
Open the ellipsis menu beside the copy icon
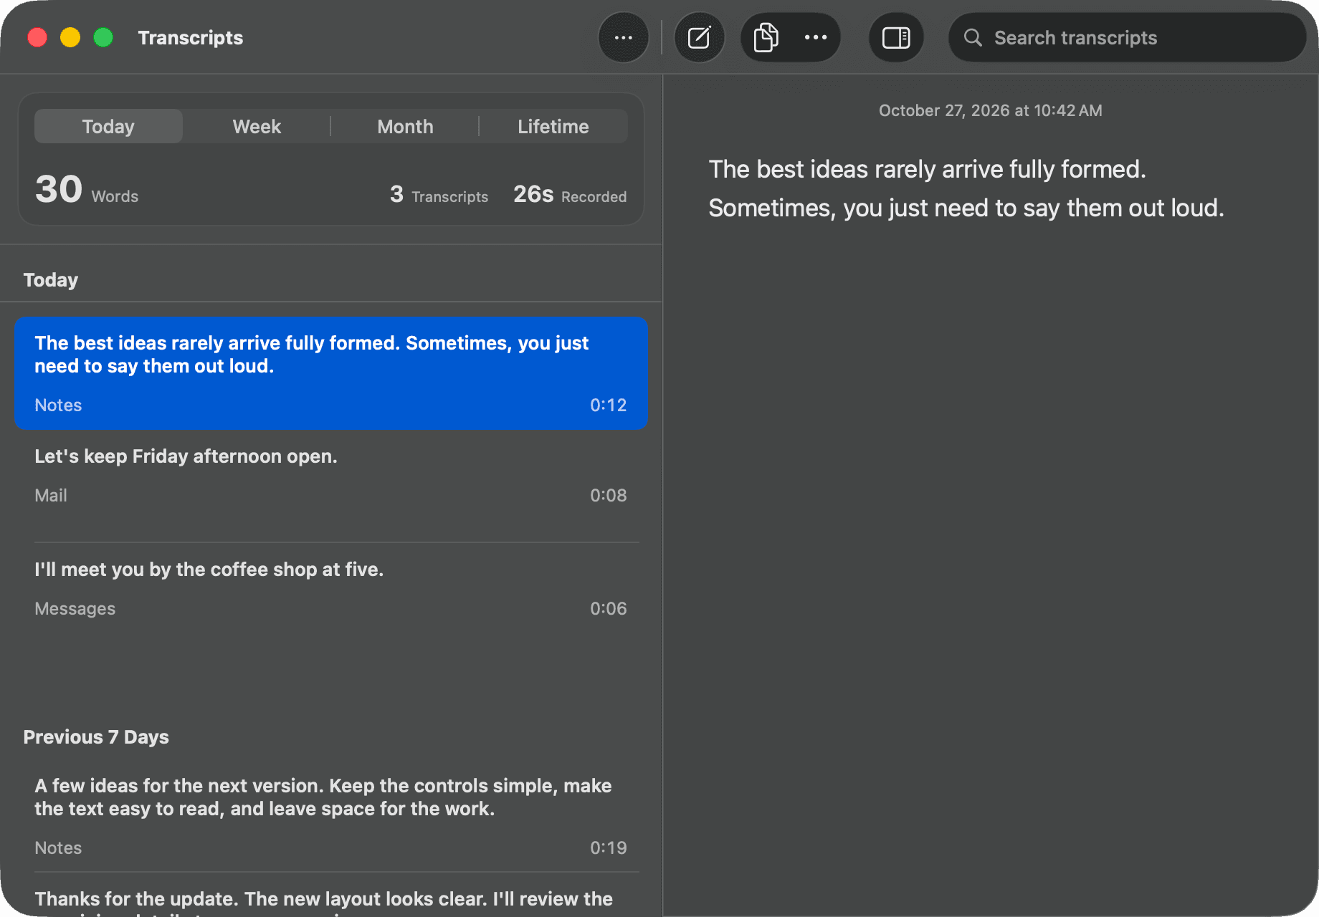point(815,37)
